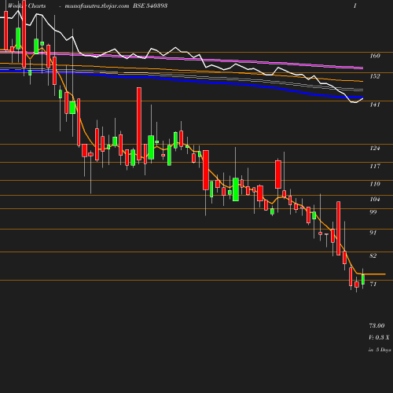Image resolution: width=393 pixels, height=393 pixels.
Task: Select the 152 price level label
Action: (375, 76)
